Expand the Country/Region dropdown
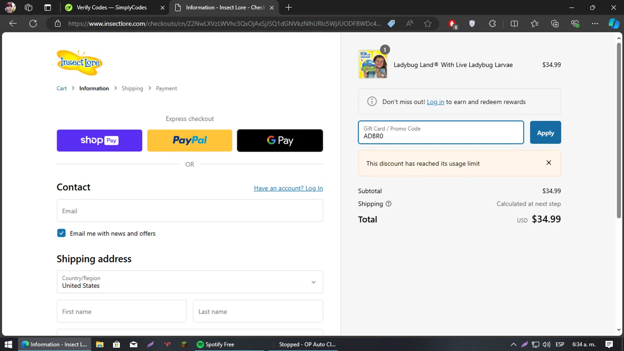 click(x=190, y=282)
